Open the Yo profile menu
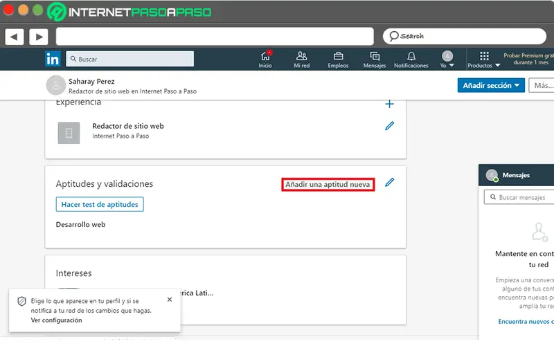 point(447,60)
